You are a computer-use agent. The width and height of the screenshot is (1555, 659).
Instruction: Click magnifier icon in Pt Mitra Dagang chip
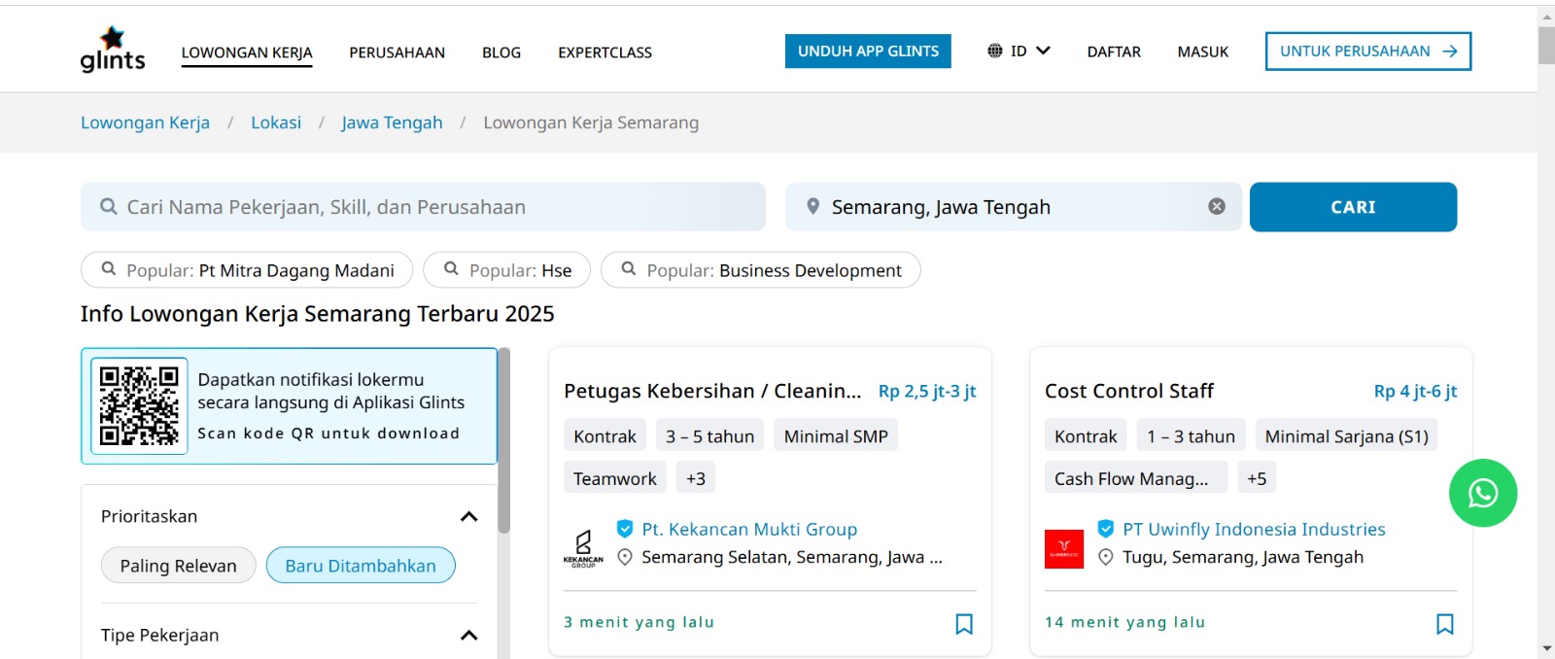[109, 269]
